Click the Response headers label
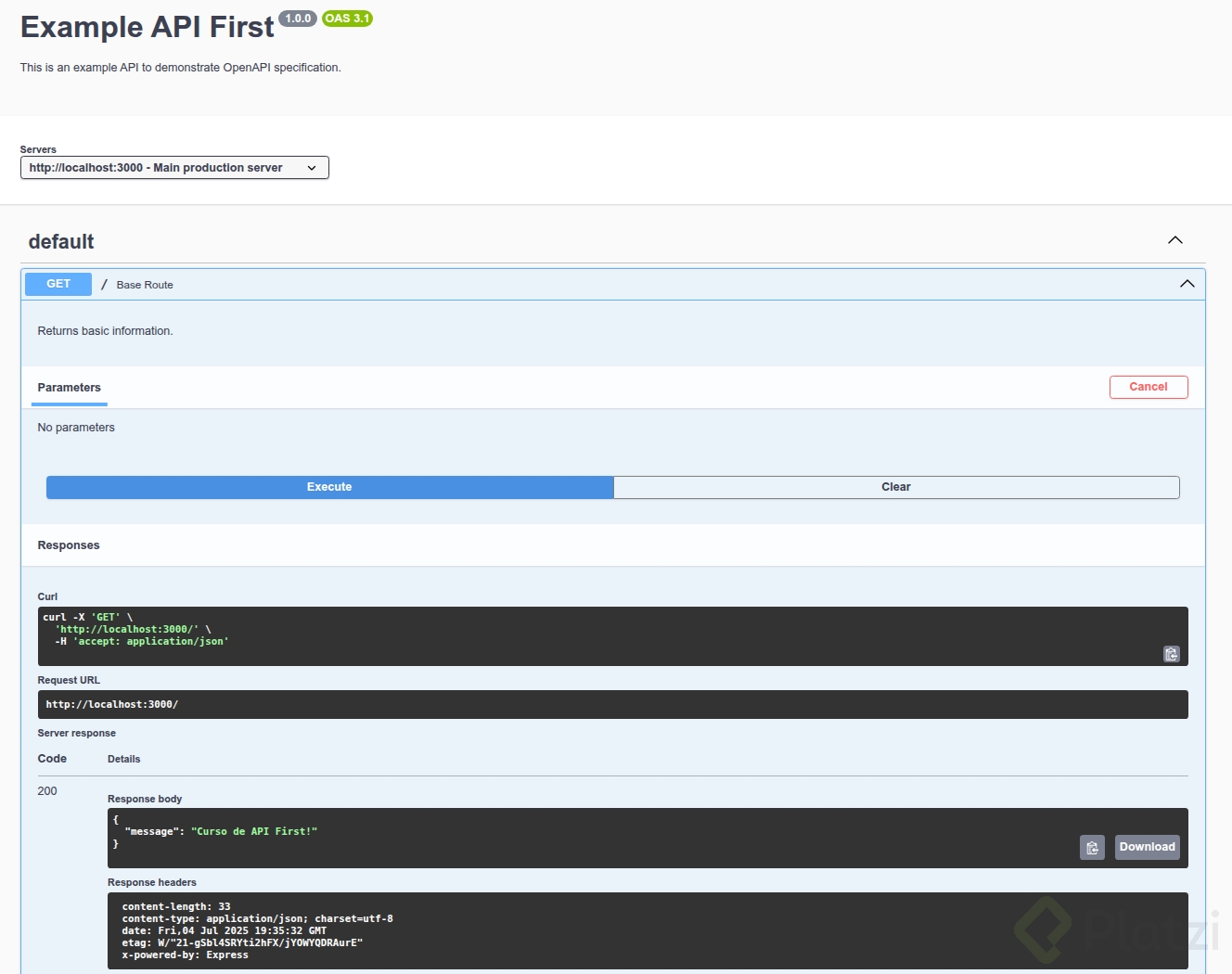The width and height of the screenshot is (1232, 974). 152,882
